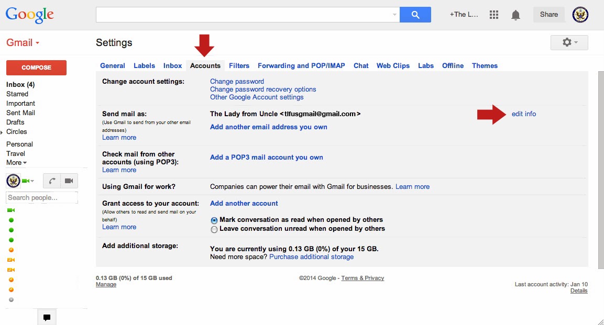Open the settings gear menu
This screenshot has width=604, height=325.
tap(569, 42)
